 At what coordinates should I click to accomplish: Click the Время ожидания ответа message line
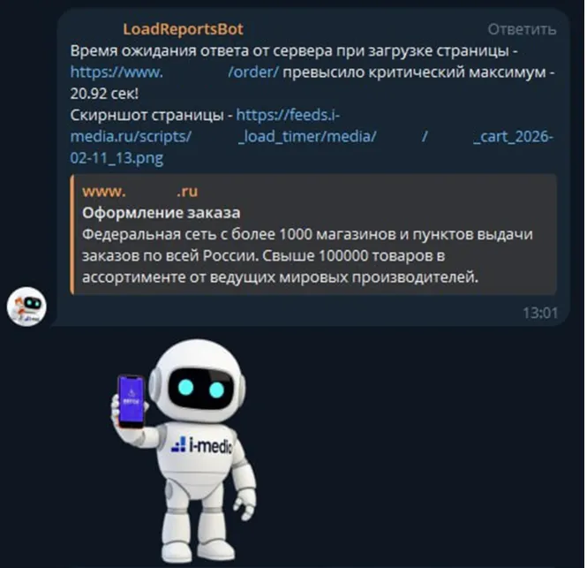294,50
